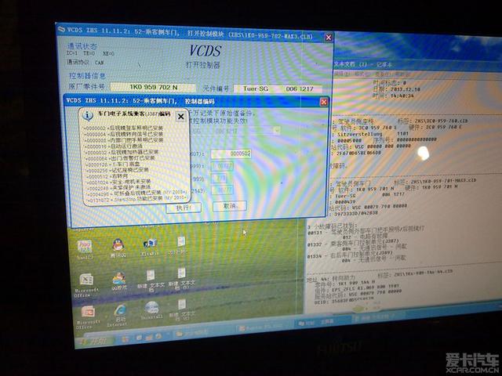
Task: Open the Microsoft Office PowerPoint desktop icon
Action: 88,312
